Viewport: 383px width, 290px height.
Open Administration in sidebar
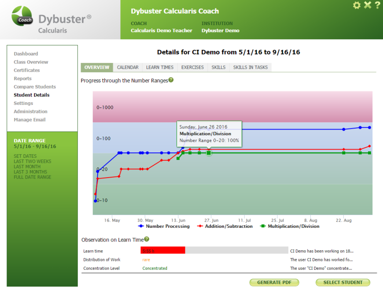point(30,112)
